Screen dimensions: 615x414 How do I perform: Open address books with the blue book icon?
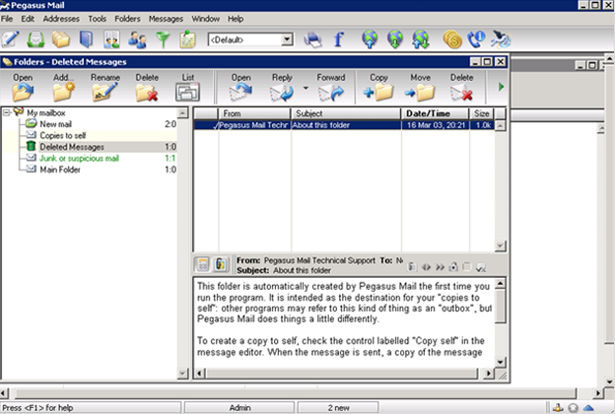86,39
